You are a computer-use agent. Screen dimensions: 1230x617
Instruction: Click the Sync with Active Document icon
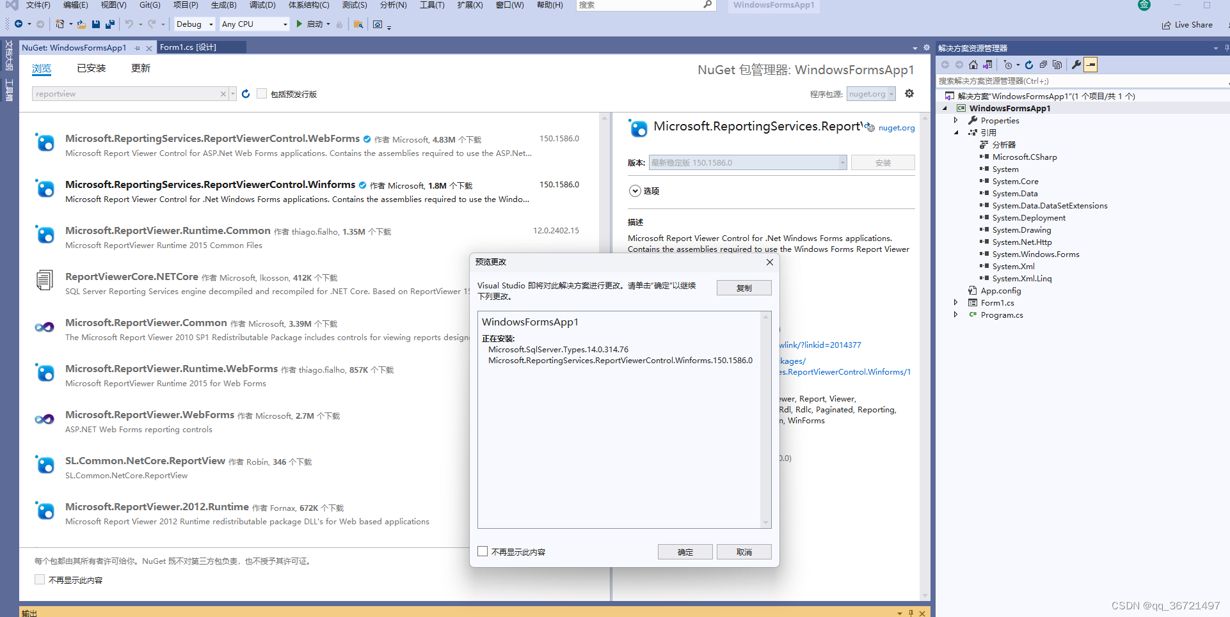coord(987,65)
